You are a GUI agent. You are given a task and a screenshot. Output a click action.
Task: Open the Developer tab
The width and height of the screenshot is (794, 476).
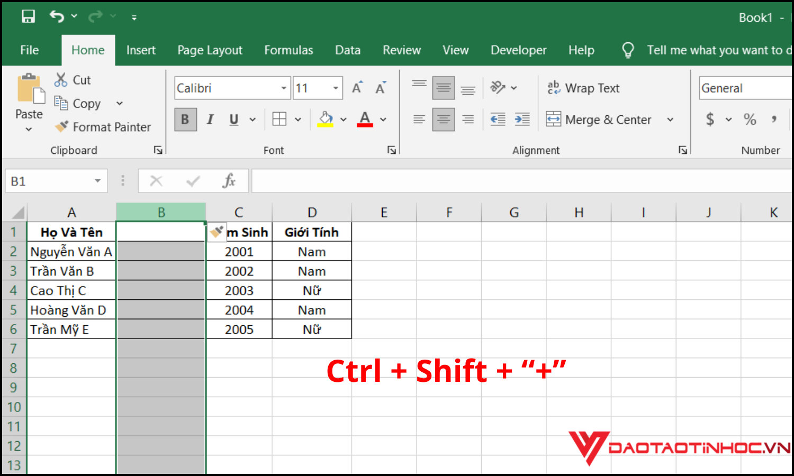click(x=518, y=50)
